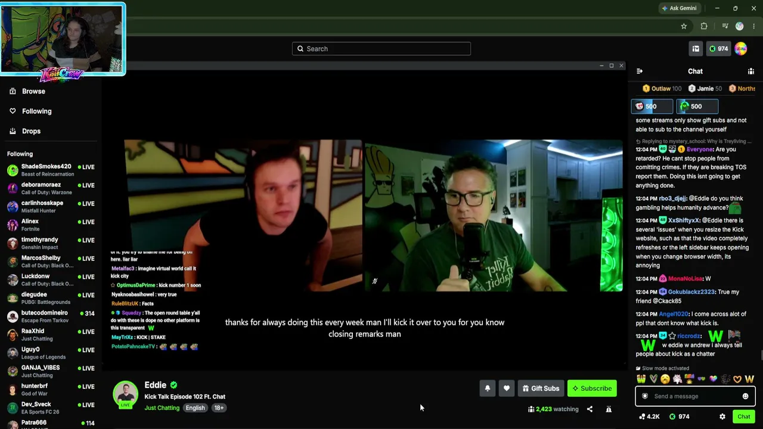This screenshot has height=429, width=763.
Task: Open ShadeSmokes420's live channel
Action: click(x=51, y=170)
